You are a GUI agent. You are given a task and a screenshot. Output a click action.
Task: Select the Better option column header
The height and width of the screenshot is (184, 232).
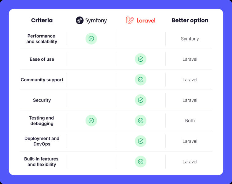click(190, 21)
